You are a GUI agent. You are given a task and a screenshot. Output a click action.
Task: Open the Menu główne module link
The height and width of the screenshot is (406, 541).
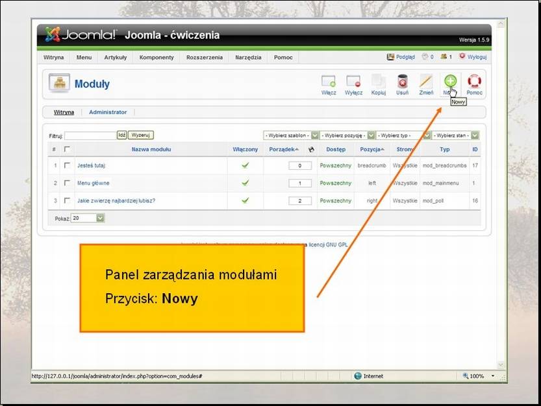coord(93,183)
